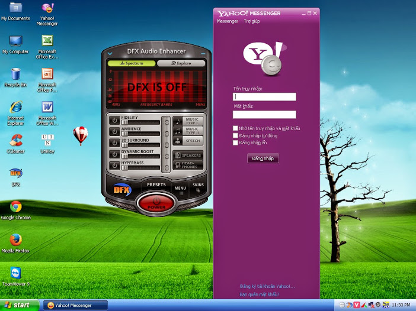The width and height of the screenshot is (416, 311).
Task: Check 'Nhớ tên truy nhập và mật khẩu'
Action: (x=235, y=128)
